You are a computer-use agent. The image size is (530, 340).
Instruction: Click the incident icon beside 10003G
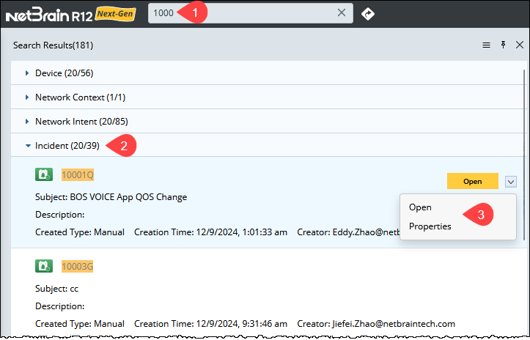click(x=44, y=266)
